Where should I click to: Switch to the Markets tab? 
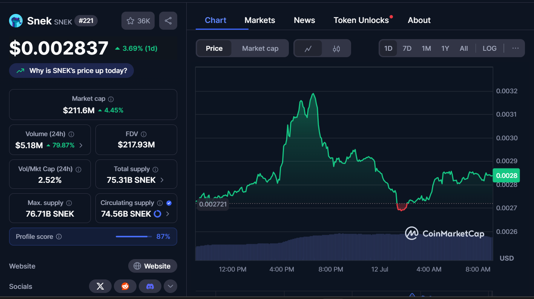(260, 20)
